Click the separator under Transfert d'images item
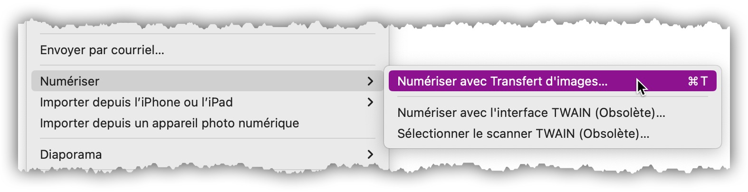This screenshot has height=192, width=748. click(552, 97)
